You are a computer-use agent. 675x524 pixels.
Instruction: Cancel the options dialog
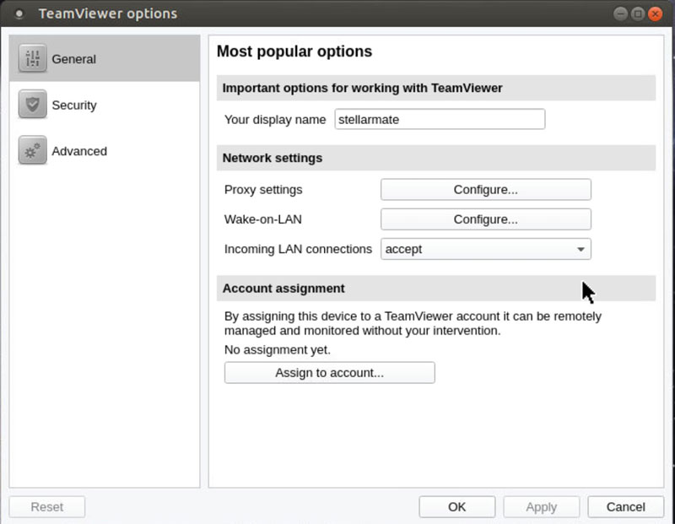(x=625, y=507)
